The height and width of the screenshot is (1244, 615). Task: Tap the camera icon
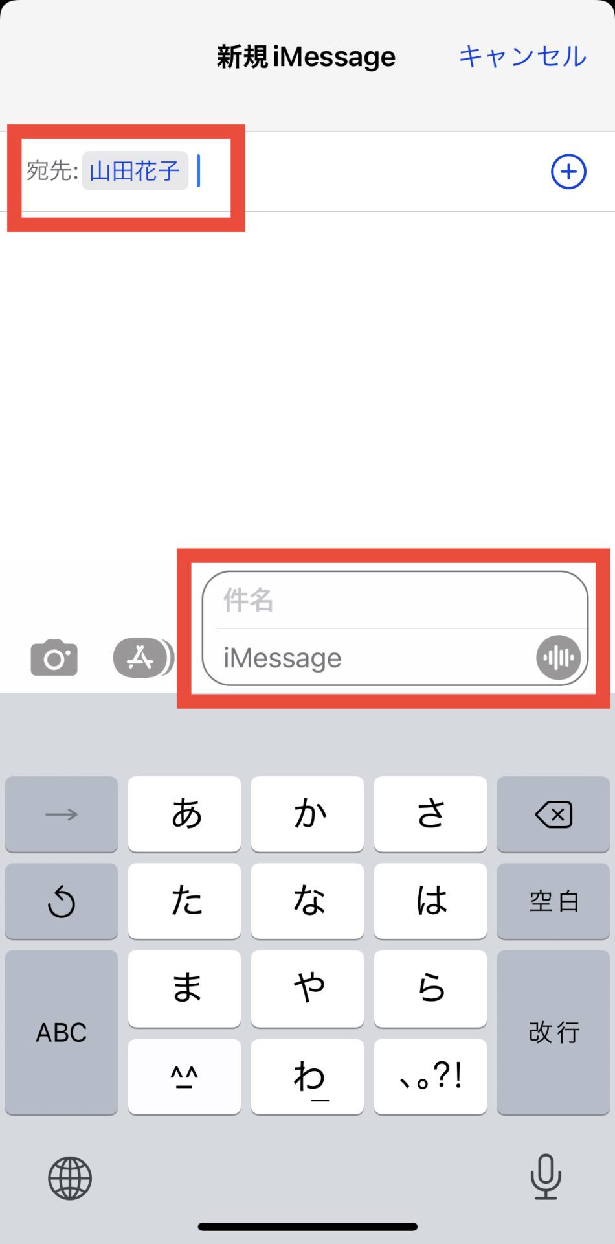(x=54, y=658)
